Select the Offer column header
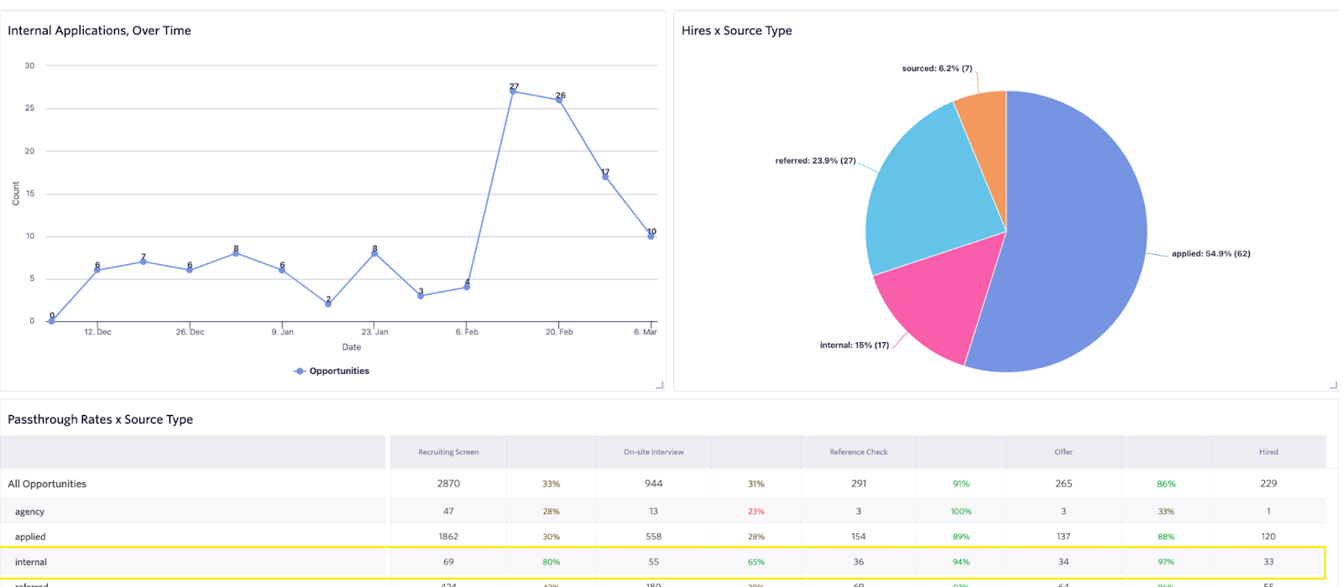 1063,452
